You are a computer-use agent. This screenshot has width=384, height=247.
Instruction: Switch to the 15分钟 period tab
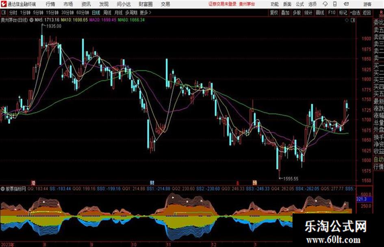click(x=52, y=13)
